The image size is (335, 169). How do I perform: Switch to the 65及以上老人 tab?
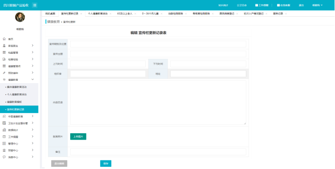pos(125,14)
